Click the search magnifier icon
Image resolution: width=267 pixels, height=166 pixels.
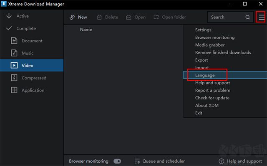tap(247, 17)
